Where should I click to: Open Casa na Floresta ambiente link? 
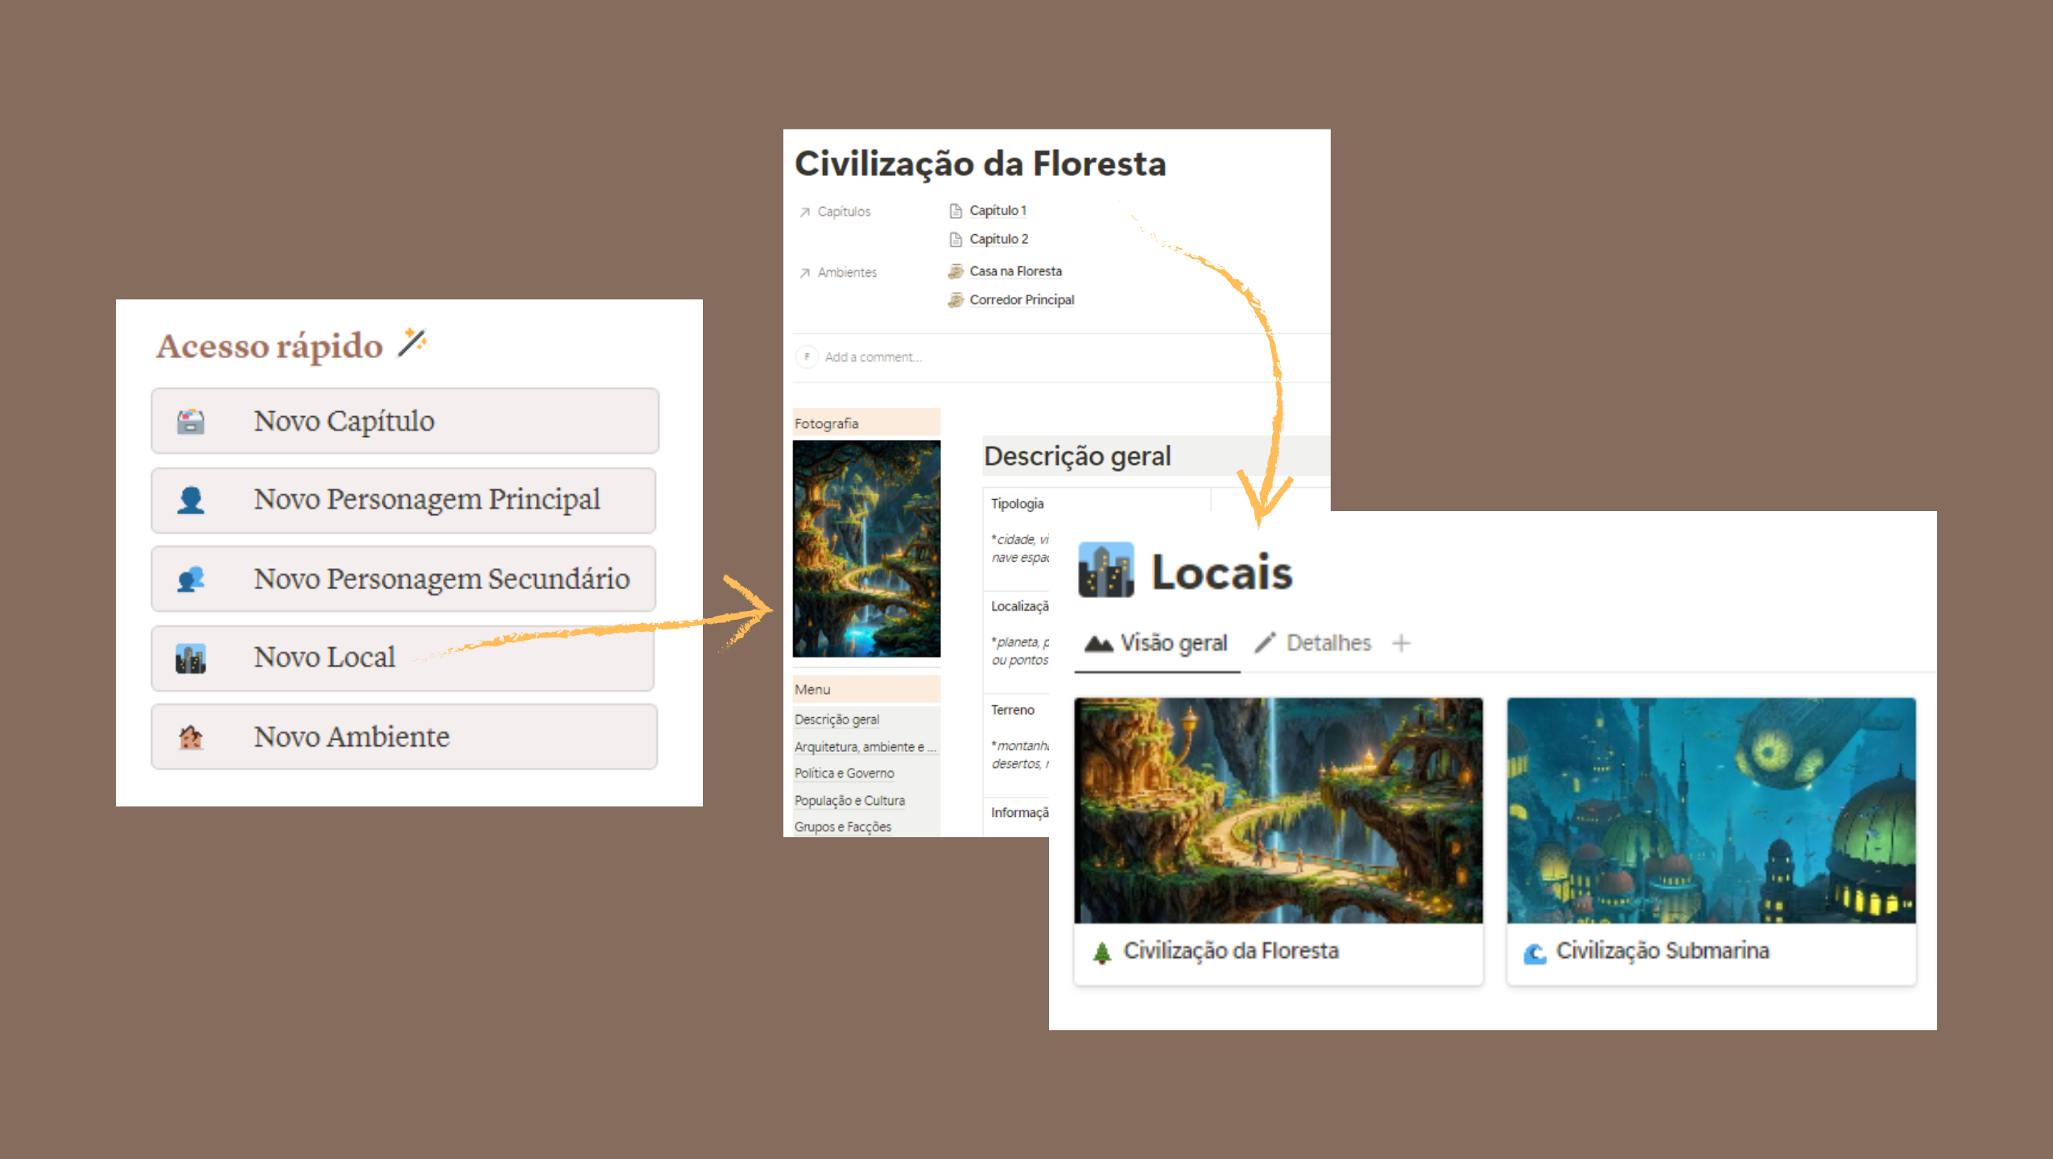pyautogui.click(x=1014, y=272)
